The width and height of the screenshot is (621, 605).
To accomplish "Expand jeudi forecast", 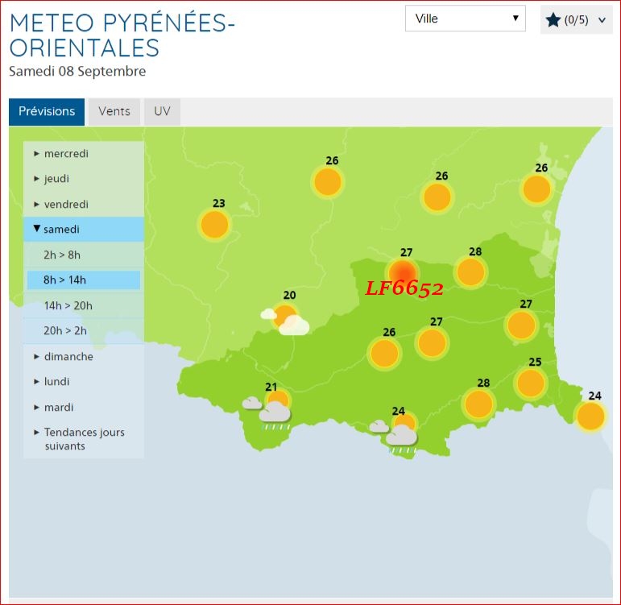I will point(84,178).
